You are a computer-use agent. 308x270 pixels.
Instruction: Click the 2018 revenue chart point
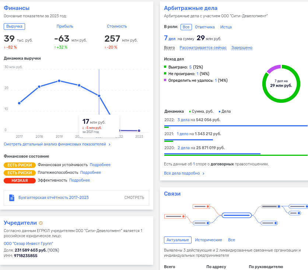click(x=39, y=87)
